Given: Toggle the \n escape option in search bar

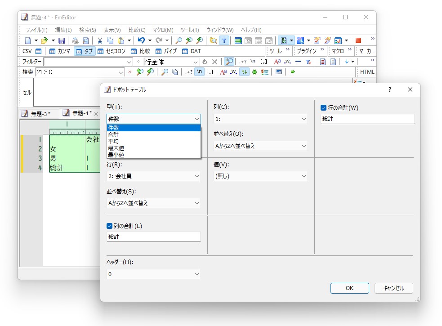Looking at the screenshot, I should click(199, 71).
